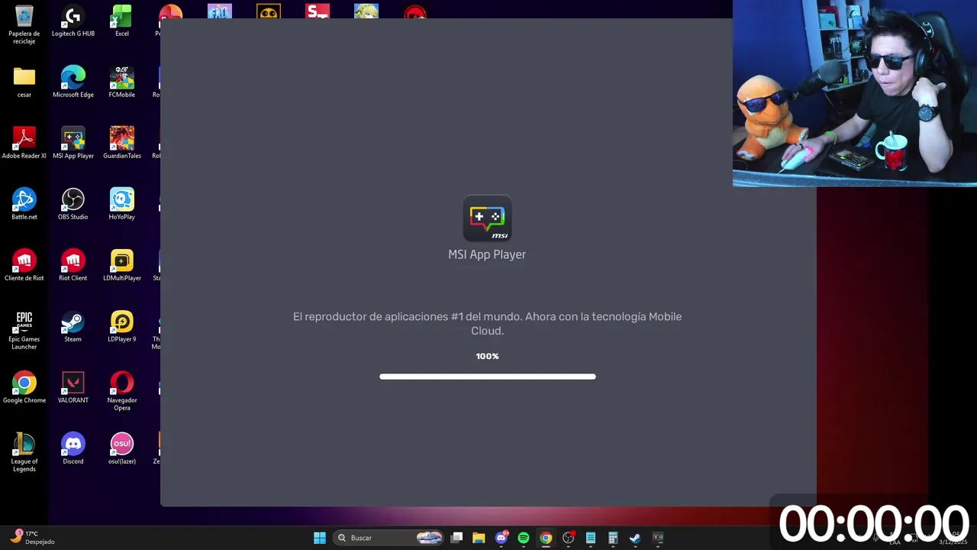Open the osu!(lazer) desktop shortcut

pos(122,449)
